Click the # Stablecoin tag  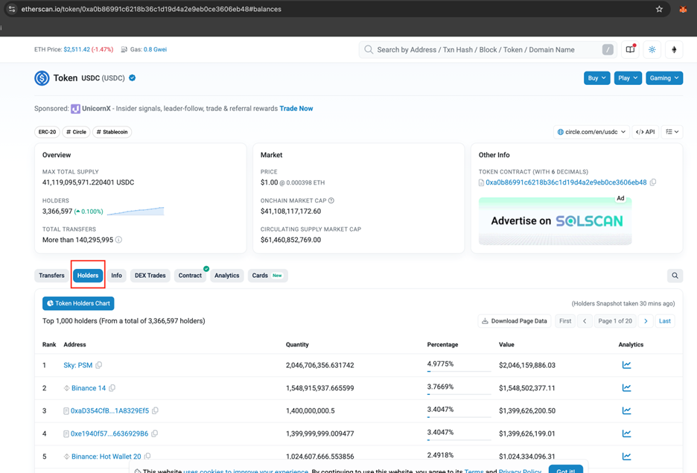(x=112, y=132)
